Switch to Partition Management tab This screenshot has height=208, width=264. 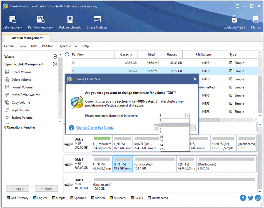coord(27,38)
